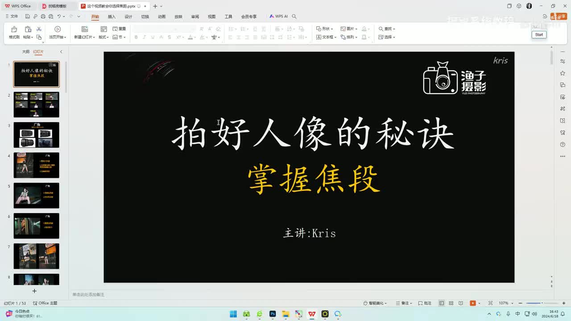This screenshot has height=321, width=571.
Task: Switch to the Outline (大纲) pane tab
Action: pos(26,52)
